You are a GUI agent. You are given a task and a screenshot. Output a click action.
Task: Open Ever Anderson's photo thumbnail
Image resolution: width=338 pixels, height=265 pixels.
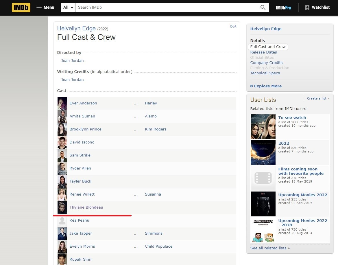tap(62, 104)
